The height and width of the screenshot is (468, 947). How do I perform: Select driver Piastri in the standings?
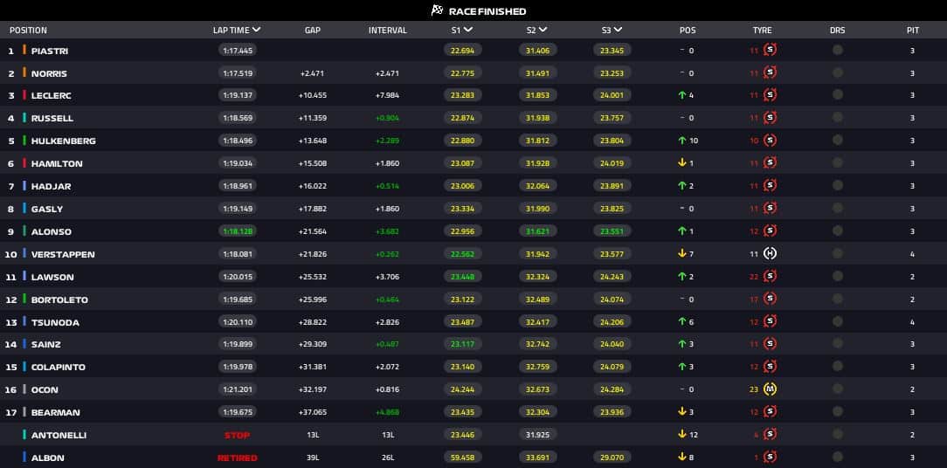pyautogui.click(x=50, y=51)
